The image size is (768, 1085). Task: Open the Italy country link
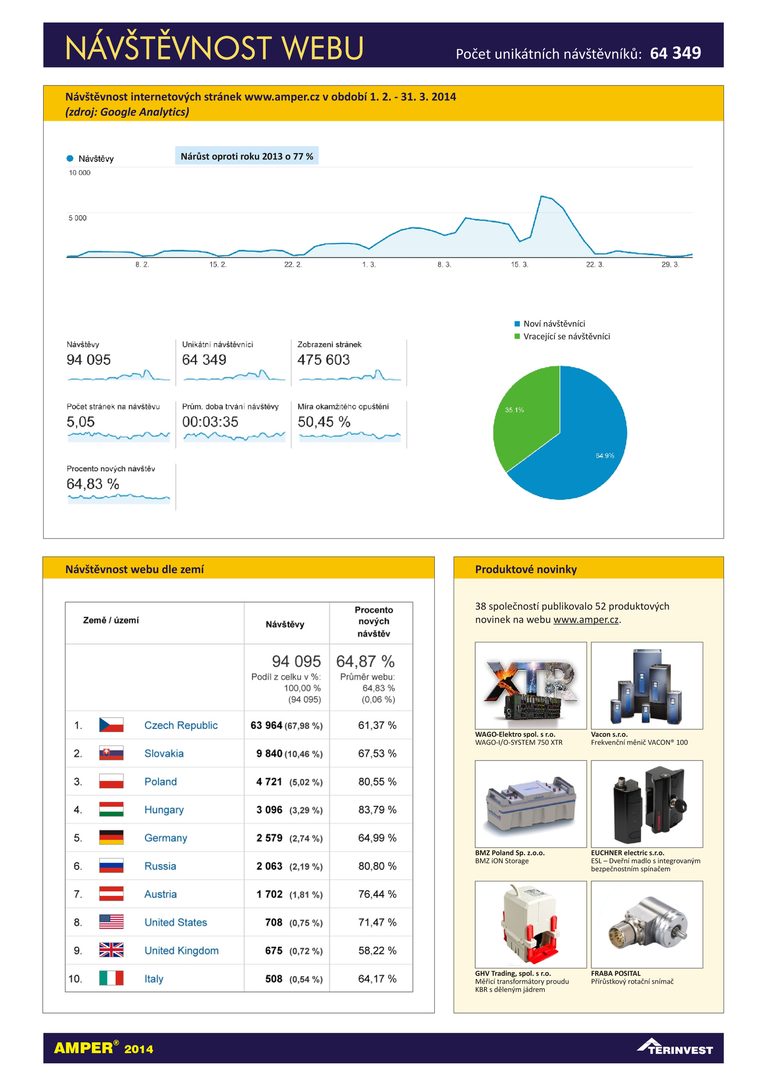(154, 979)
